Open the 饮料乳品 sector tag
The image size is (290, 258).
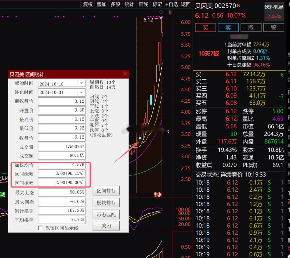274,7
